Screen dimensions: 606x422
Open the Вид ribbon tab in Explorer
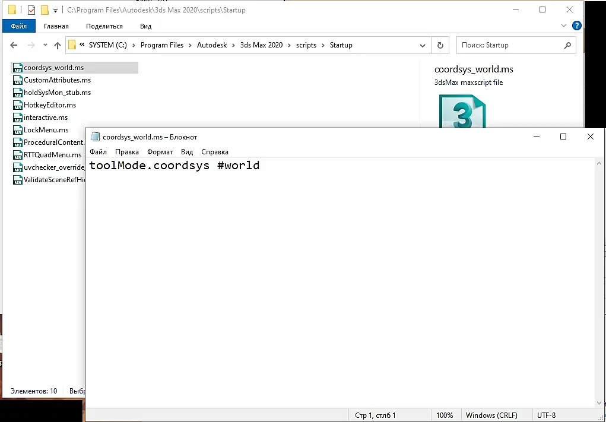click(145, 26)
